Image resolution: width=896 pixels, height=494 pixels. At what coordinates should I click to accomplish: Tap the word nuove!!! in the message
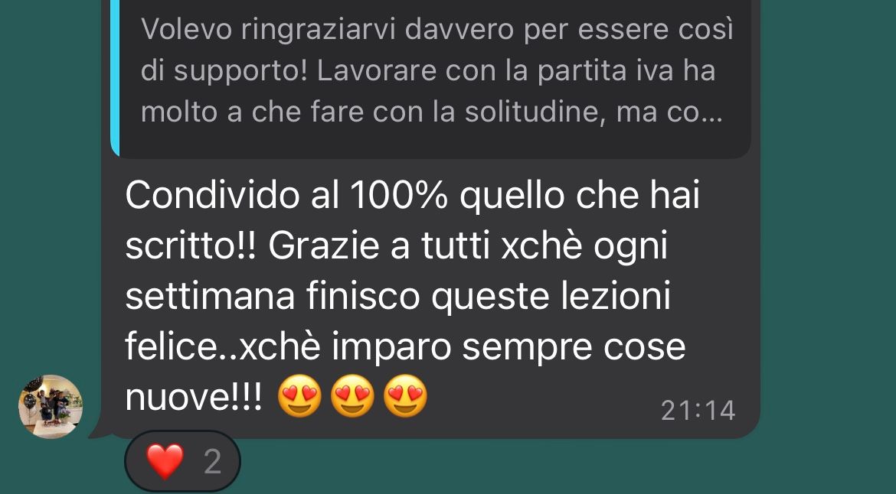pos(194,396)
